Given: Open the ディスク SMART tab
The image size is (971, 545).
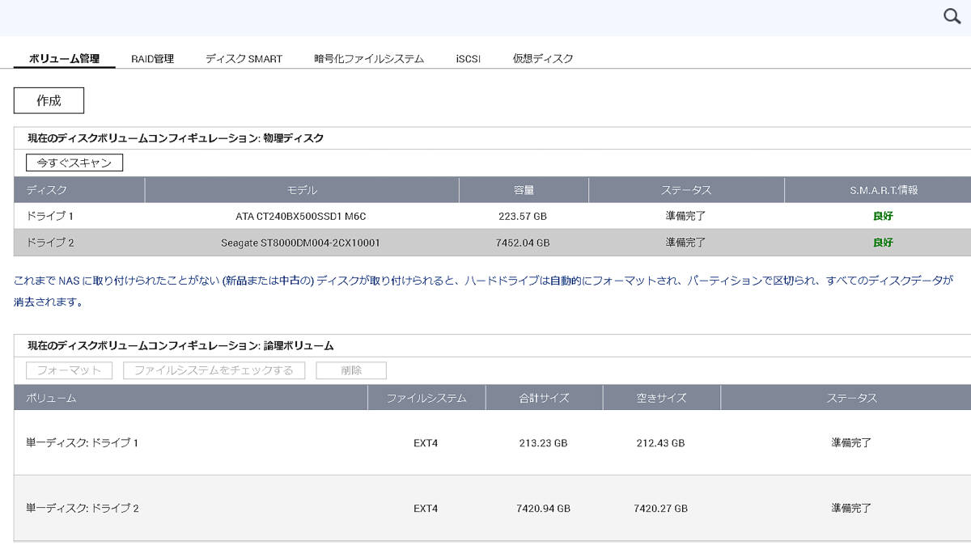Looking at the screenshot, I should 244,58.
